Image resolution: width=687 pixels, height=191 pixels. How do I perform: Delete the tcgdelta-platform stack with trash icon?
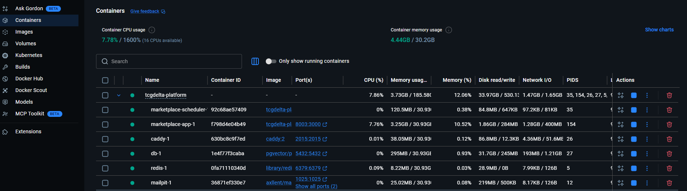click(x=669, y=95)
